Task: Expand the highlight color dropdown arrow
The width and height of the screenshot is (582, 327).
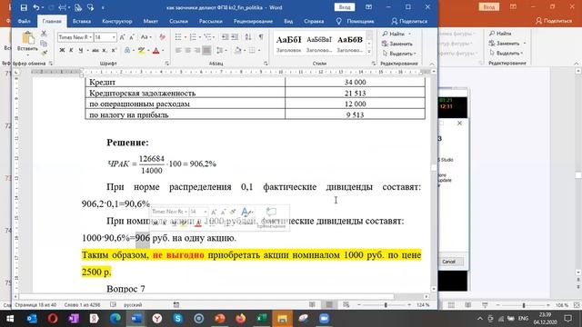Action: [148, 51]
